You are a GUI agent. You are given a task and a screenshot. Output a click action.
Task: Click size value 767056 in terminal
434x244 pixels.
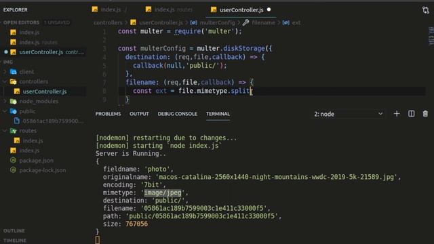click(136, 224)
